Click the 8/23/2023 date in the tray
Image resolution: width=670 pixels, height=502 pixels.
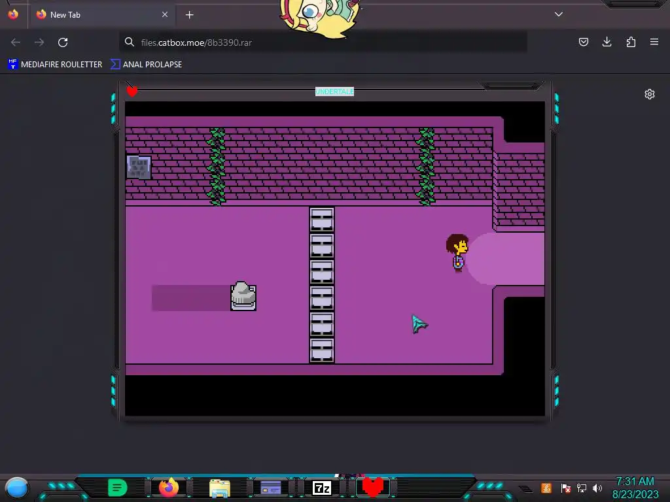pos(635,494)
